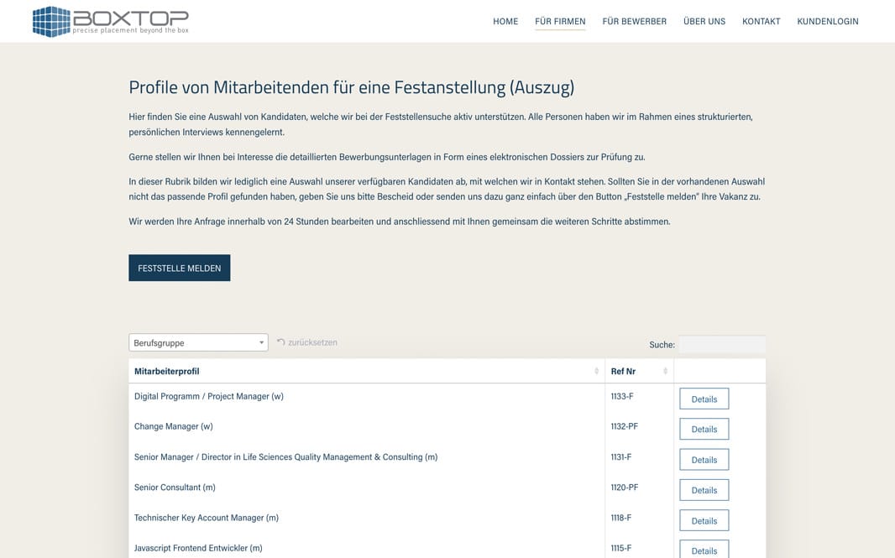
Task: Open the KONTAKT page
Action: coord(761,22)
